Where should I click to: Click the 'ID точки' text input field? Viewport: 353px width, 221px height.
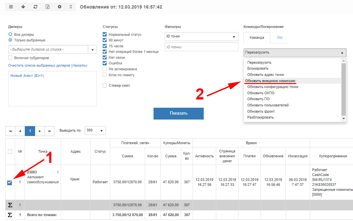click(201, 47)
